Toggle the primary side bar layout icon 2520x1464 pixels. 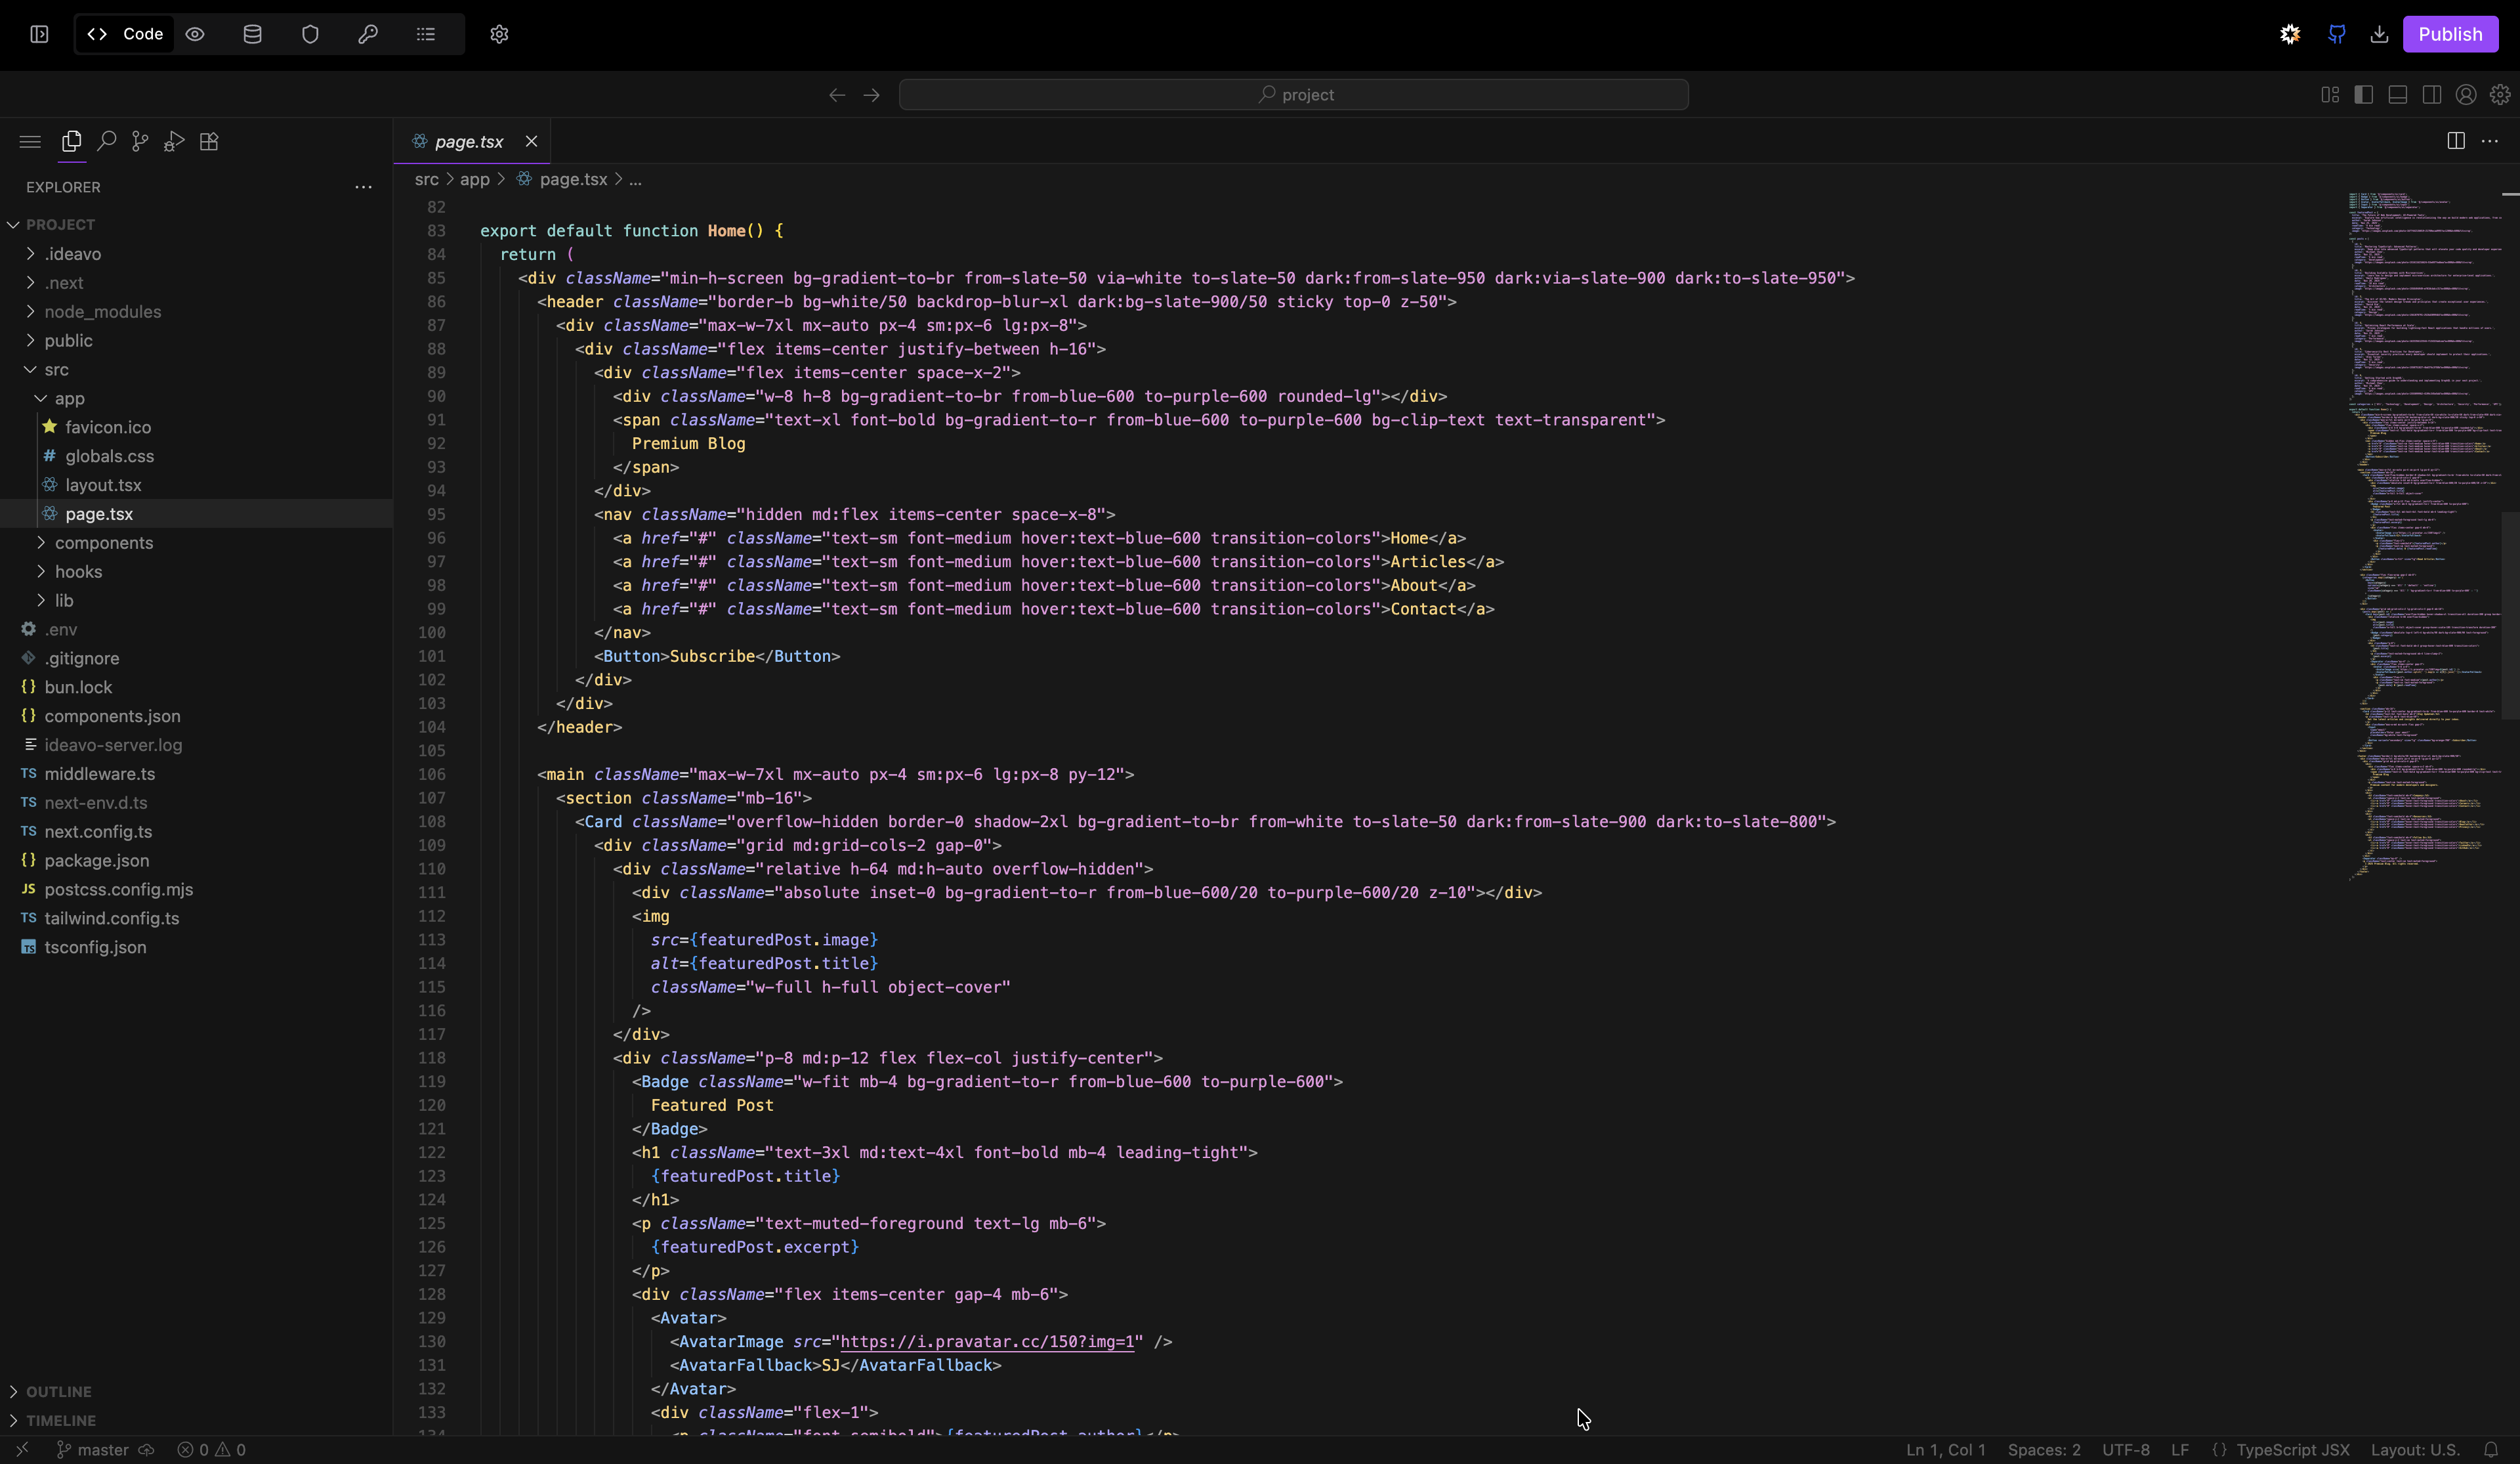[x=2364, y=94]
